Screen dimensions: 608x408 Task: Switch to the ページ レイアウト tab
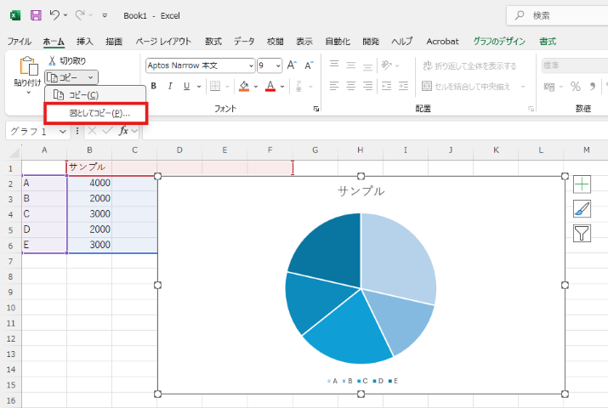point(163,41)
